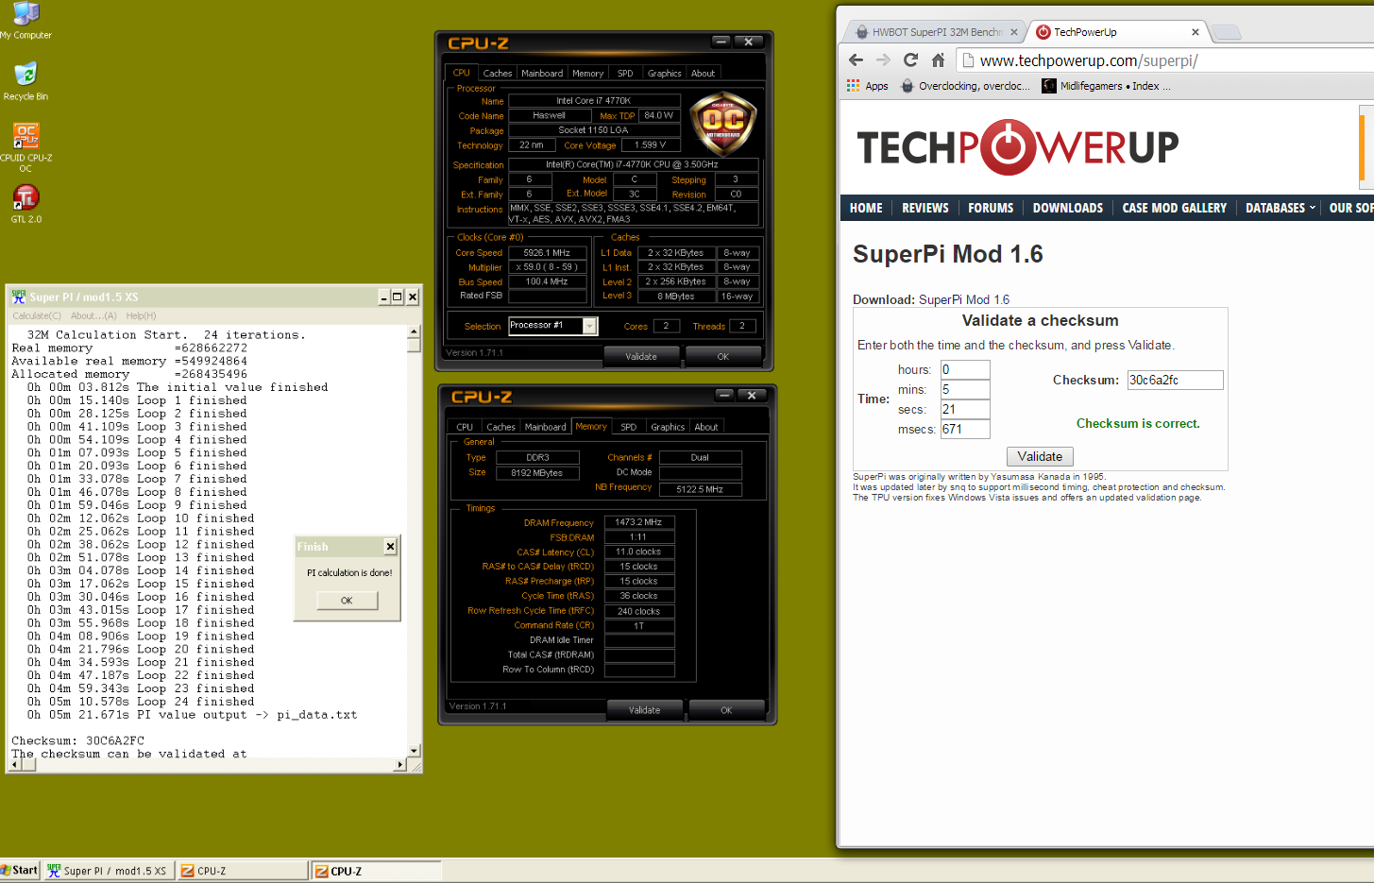Switch to the Mainboard tab in upper CPU-Z

(x=542, y=74)
